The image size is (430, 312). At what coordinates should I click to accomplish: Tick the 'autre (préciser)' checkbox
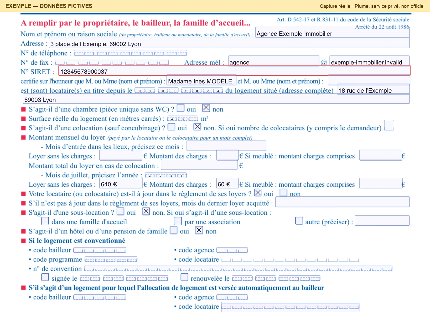299,221
